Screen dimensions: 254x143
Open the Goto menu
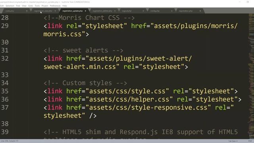31,6
